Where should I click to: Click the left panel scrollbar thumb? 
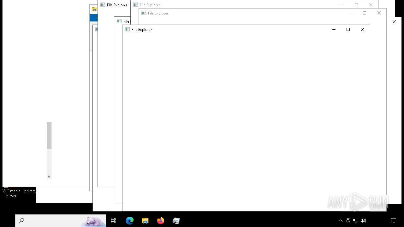click(49, 136)
